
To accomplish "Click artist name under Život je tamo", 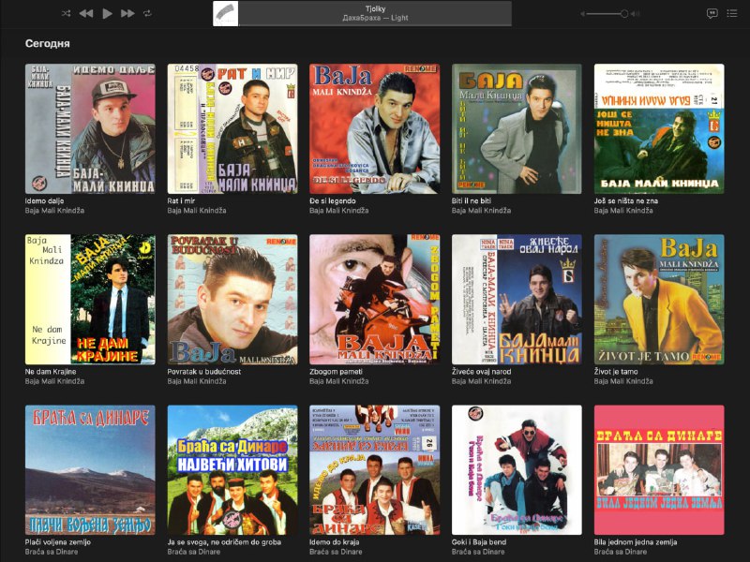I will [x=623, y=381].
